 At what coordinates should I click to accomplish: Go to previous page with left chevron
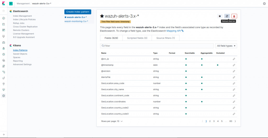tap(203, 121)
